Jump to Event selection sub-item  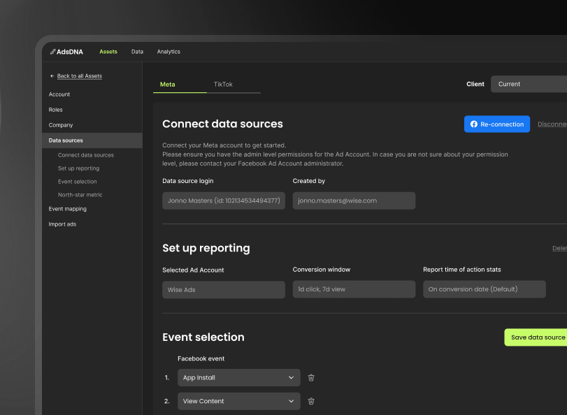click(78, 182)
